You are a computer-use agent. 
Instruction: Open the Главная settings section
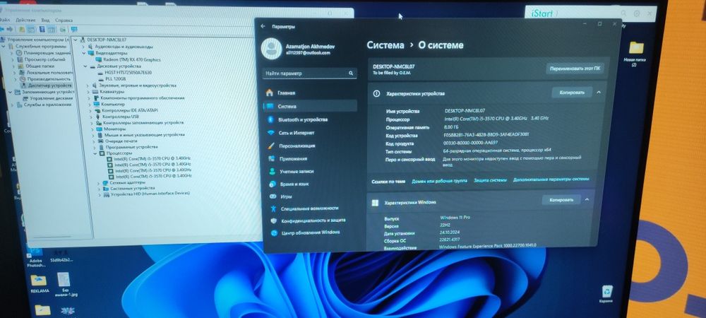pos(310,93)
